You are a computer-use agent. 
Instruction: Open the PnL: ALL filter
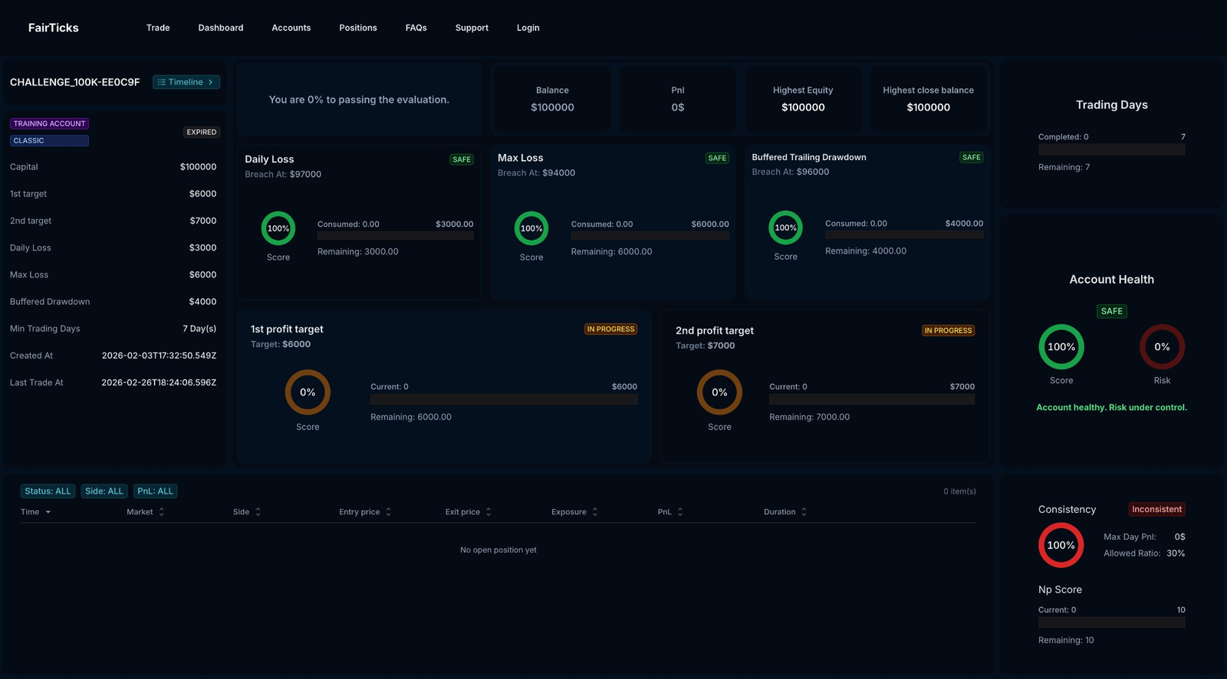[x=156, y=491]
